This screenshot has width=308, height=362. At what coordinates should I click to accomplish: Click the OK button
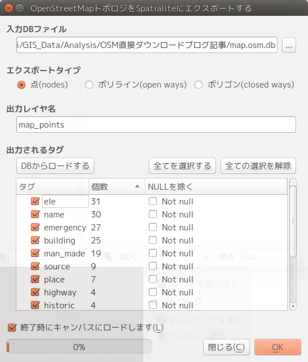[278, 347]
